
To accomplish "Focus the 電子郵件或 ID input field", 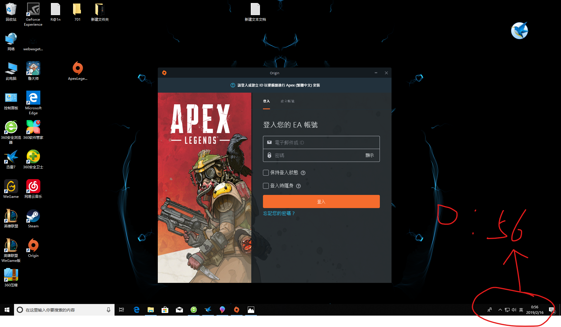I will tap(321, 143).
